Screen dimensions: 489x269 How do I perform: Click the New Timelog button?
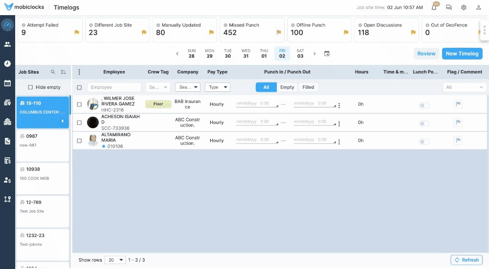tap(462, 54)
